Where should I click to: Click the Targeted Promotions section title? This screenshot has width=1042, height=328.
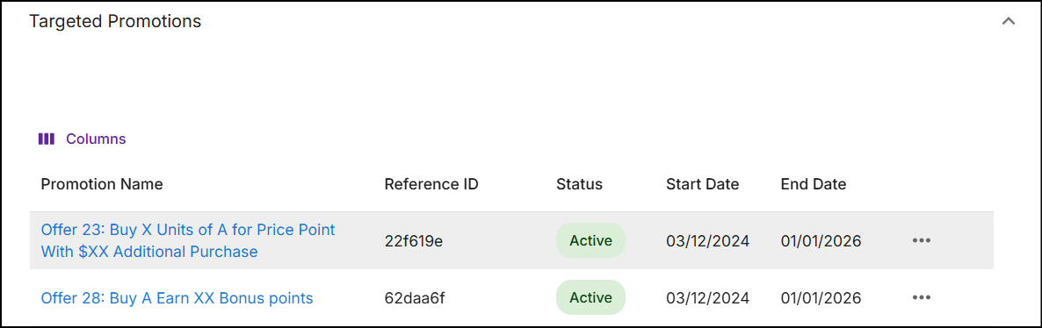[x=115, y=21]
